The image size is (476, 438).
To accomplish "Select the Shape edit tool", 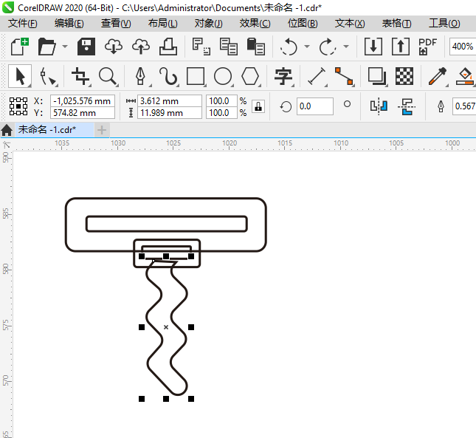I will pos(48,76).
